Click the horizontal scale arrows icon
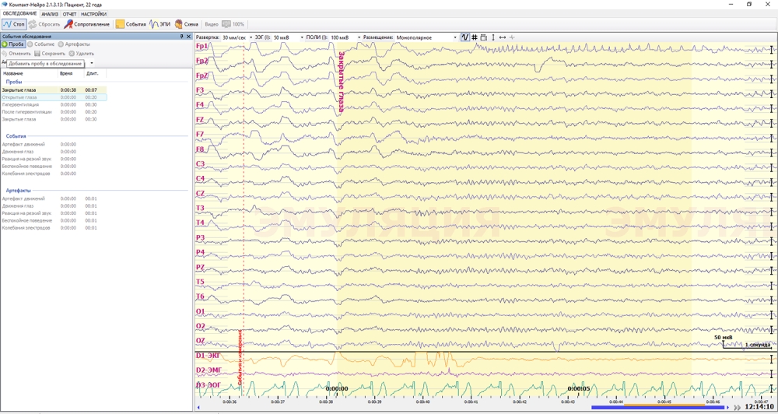The height and width of the screenshot is (414, 778). pos(503,37)
